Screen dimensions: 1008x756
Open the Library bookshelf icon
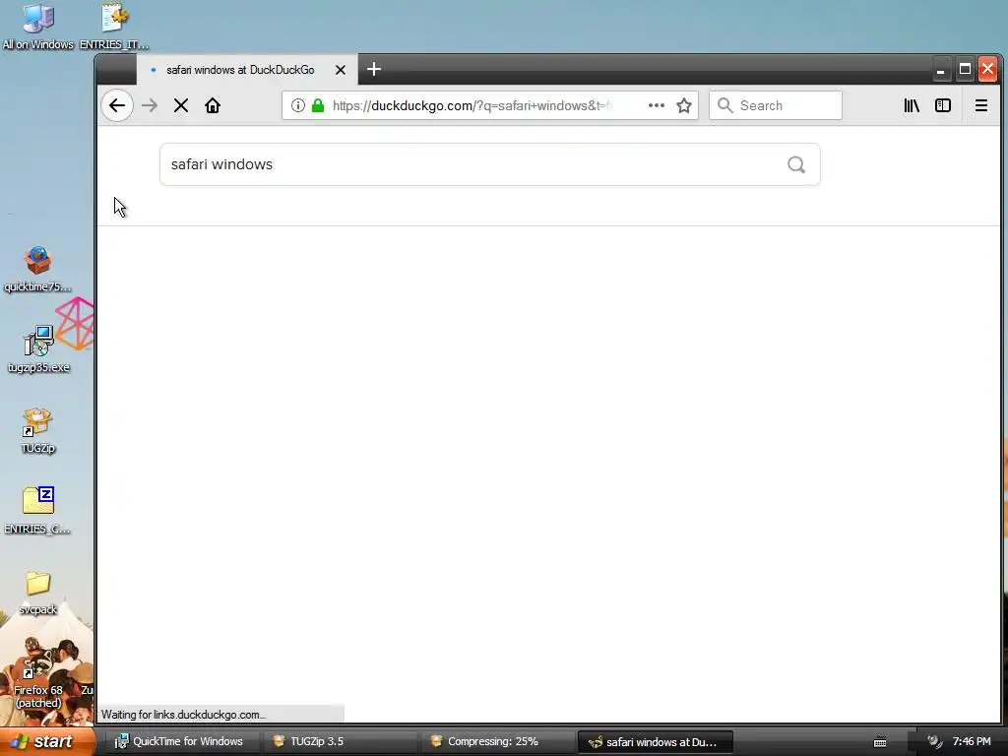point(912,105)
